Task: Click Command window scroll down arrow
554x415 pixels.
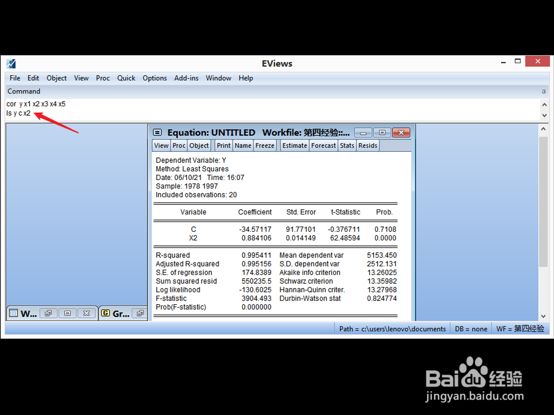Action: [x=544, y=115]
